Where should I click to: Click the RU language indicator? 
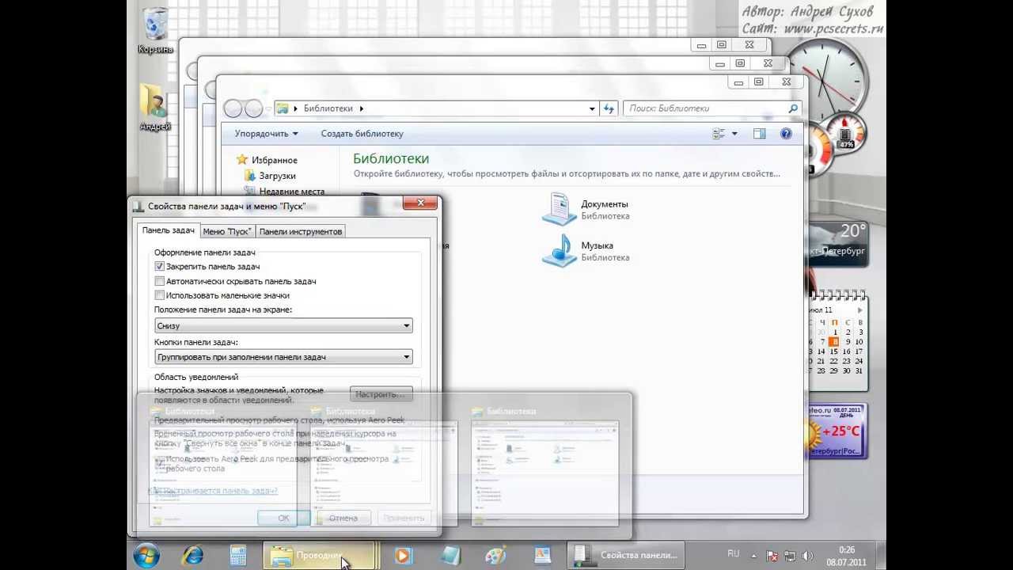coord(733,554)
